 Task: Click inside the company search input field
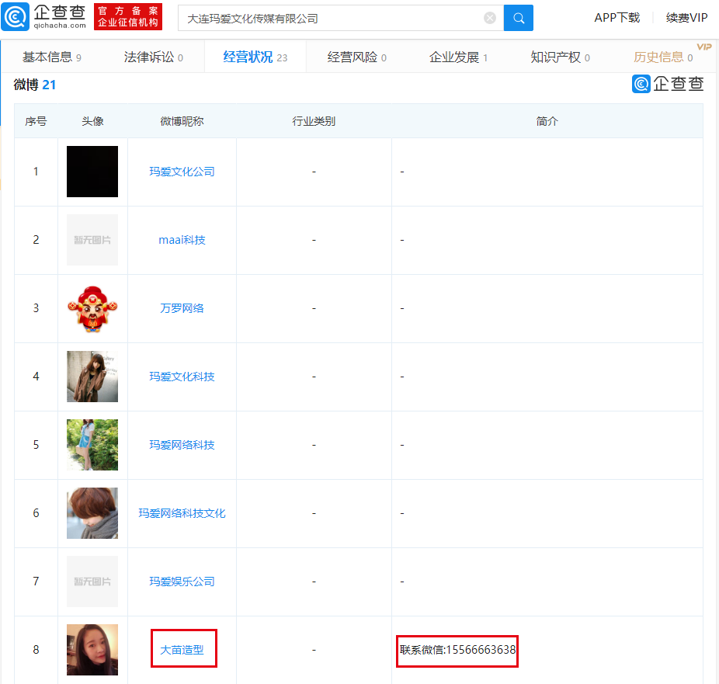[x=326, y=17]
